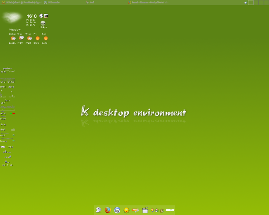Click the 16°C temperature reading
This screenshot has height=215, width=269.
coord(32,16)
